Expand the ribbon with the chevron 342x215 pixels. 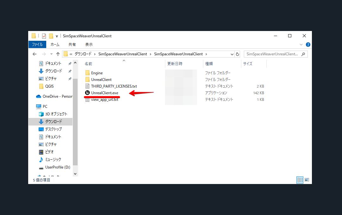(301, 45)
